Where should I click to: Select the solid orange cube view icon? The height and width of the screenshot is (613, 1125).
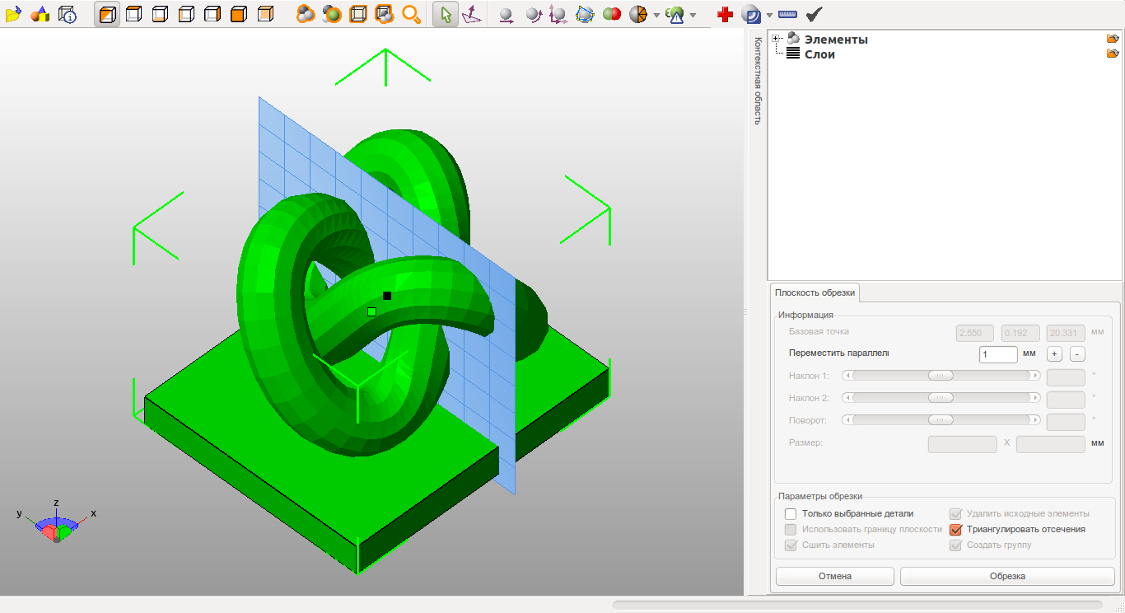[239, 14]
